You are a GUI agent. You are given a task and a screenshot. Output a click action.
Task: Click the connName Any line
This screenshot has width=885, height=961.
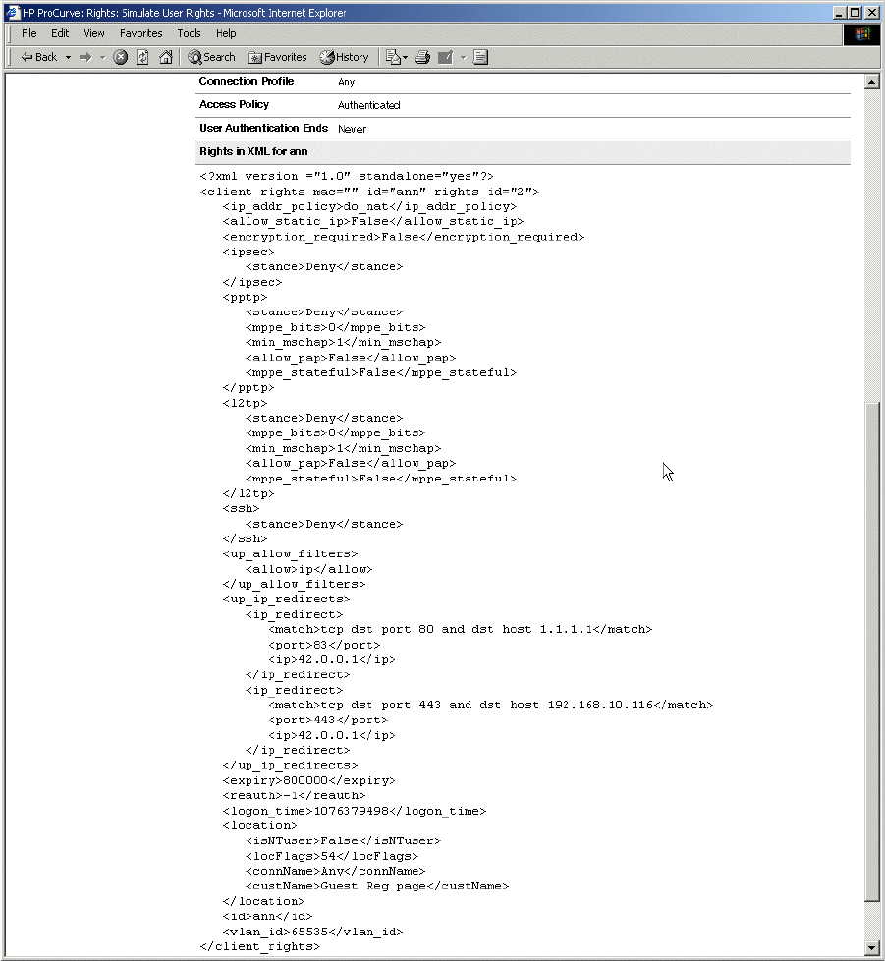click(335, 871)
